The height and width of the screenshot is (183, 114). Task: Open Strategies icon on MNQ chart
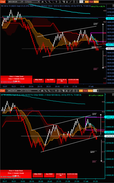(74, 91)
